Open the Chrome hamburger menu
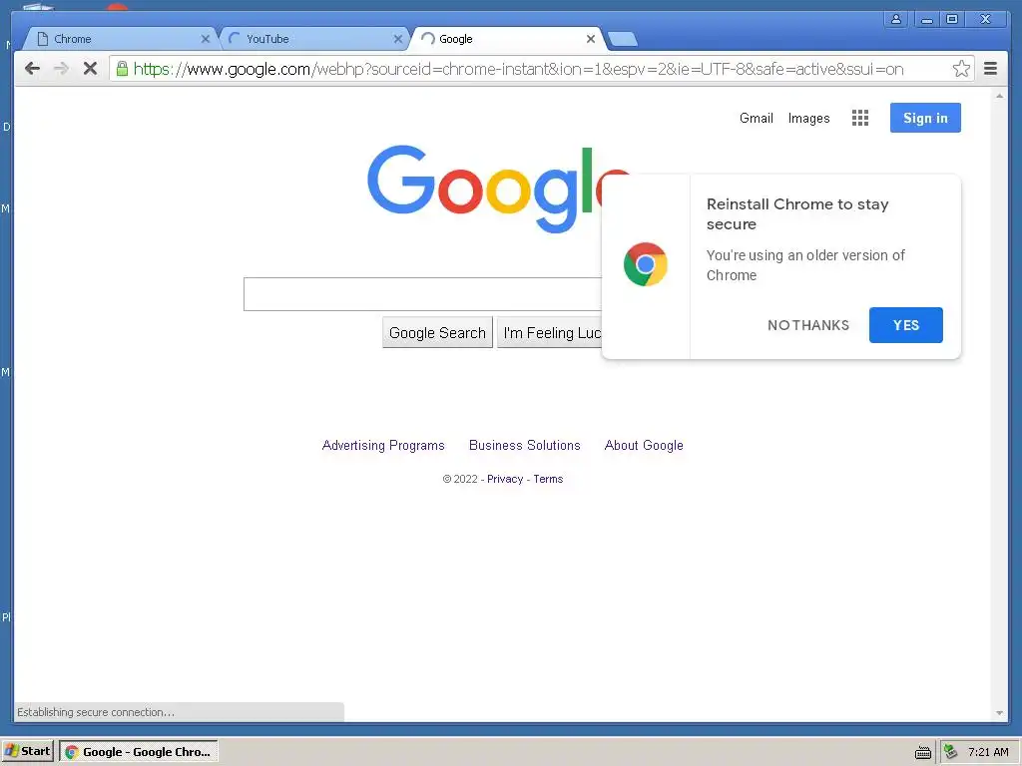 pyautogui.click(x=990, y=69)
